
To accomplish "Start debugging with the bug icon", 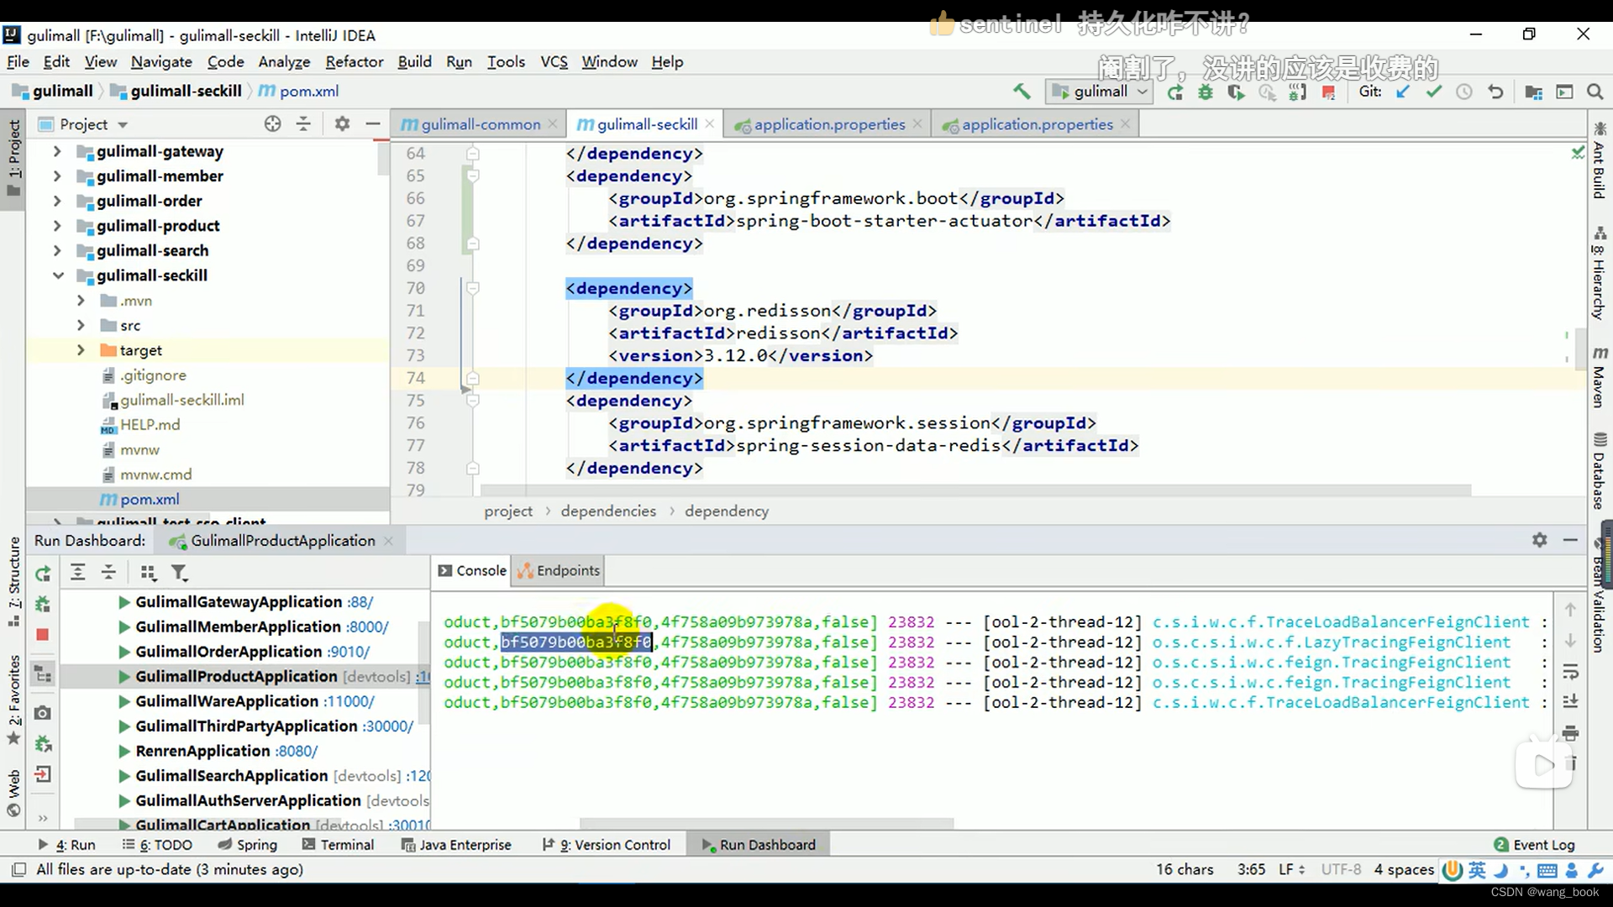I will coord(1206,92).
